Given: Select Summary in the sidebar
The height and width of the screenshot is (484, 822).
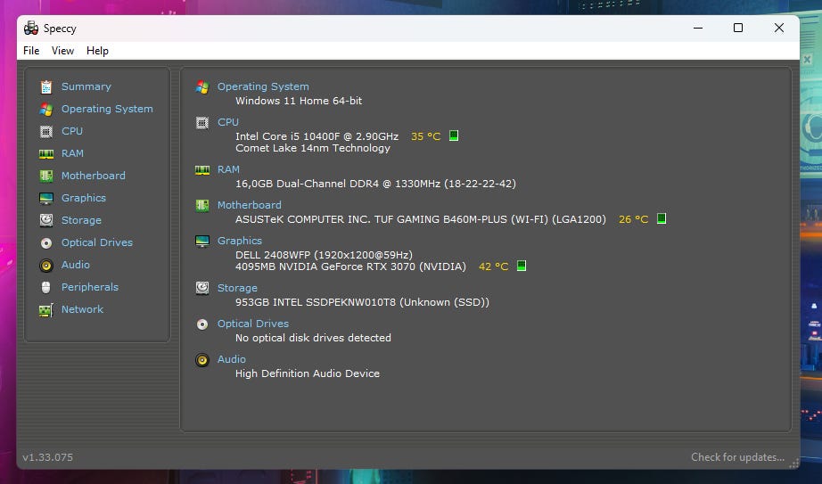Looking at the screenshot, I should (x=86, y=86).
